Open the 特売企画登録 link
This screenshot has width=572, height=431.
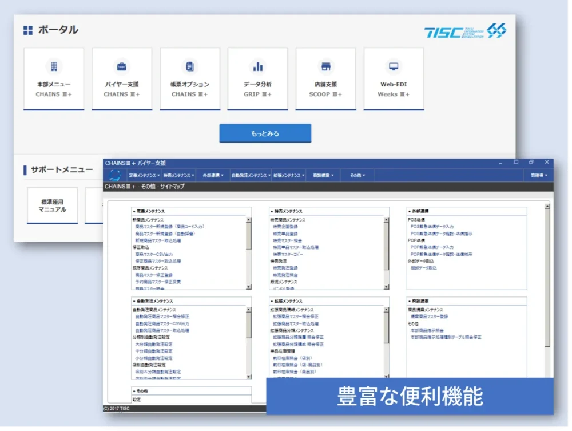(285, 227)
